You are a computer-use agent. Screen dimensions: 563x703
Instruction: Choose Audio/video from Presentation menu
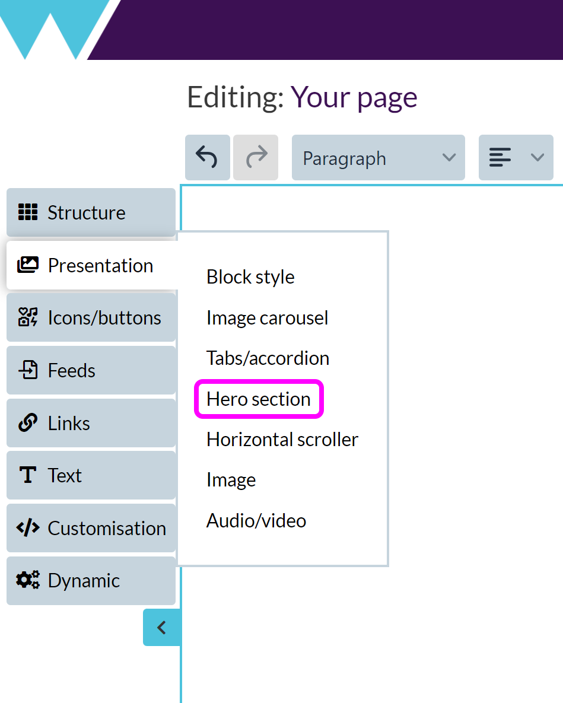(x=256, y=520)
